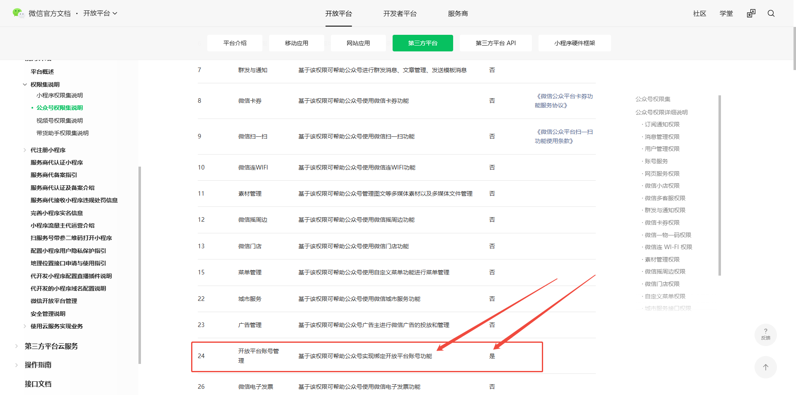Viewport: 796px width, 395px height.
Task: Jump to 微信连 WI-FI 权限 in outline
Action: 668,247
